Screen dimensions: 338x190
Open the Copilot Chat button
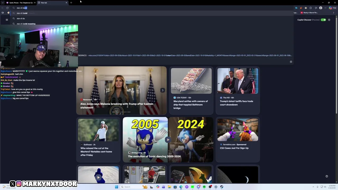tap(332, 8)
